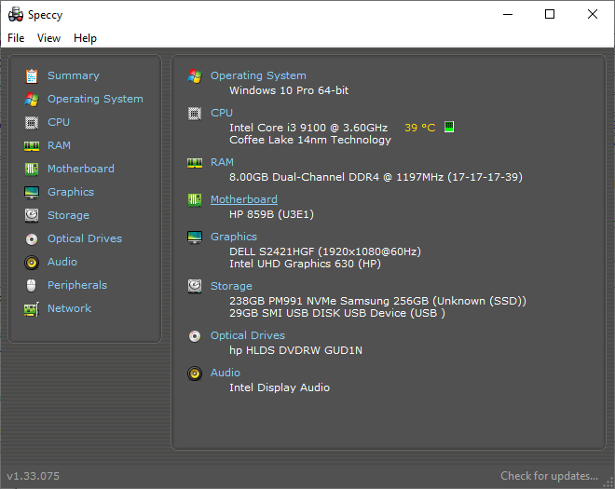The width and height of the screenshot is (615, 489).
Task: Click window resize grip at bottom-right corner
Action: click(608, 482)
